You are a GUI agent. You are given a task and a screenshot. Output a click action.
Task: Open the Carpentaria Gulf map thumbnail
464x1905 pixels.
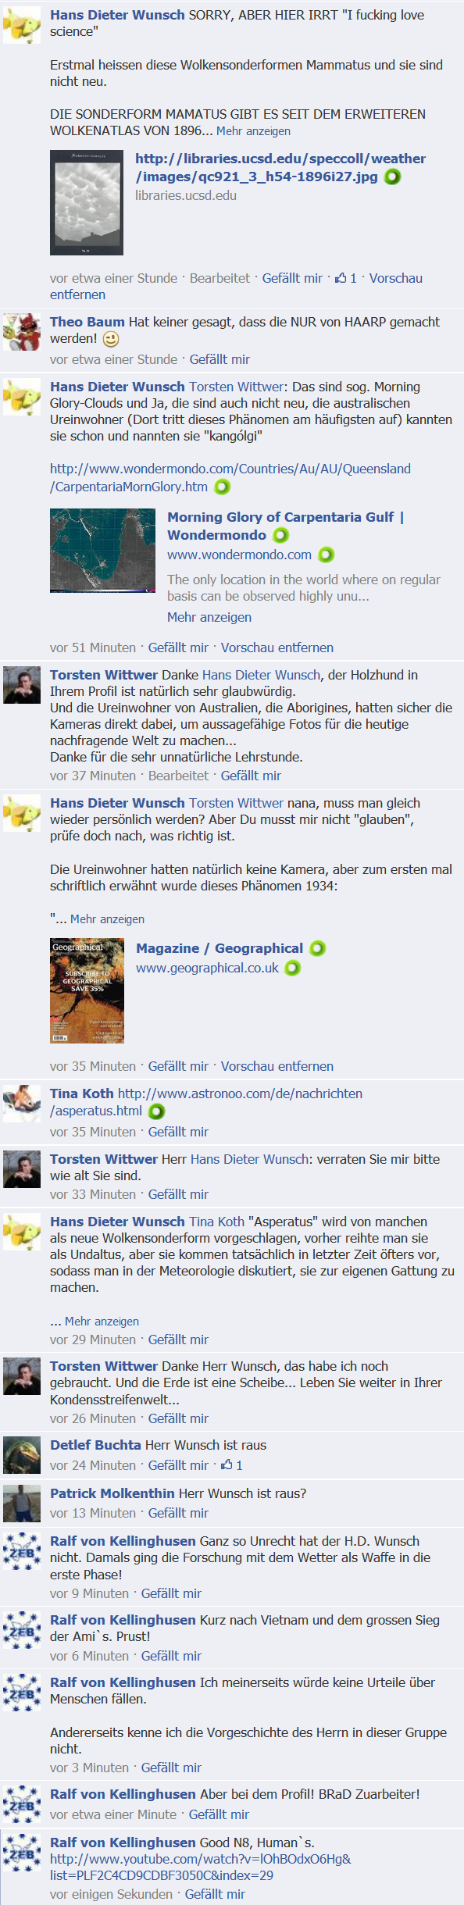103,551
